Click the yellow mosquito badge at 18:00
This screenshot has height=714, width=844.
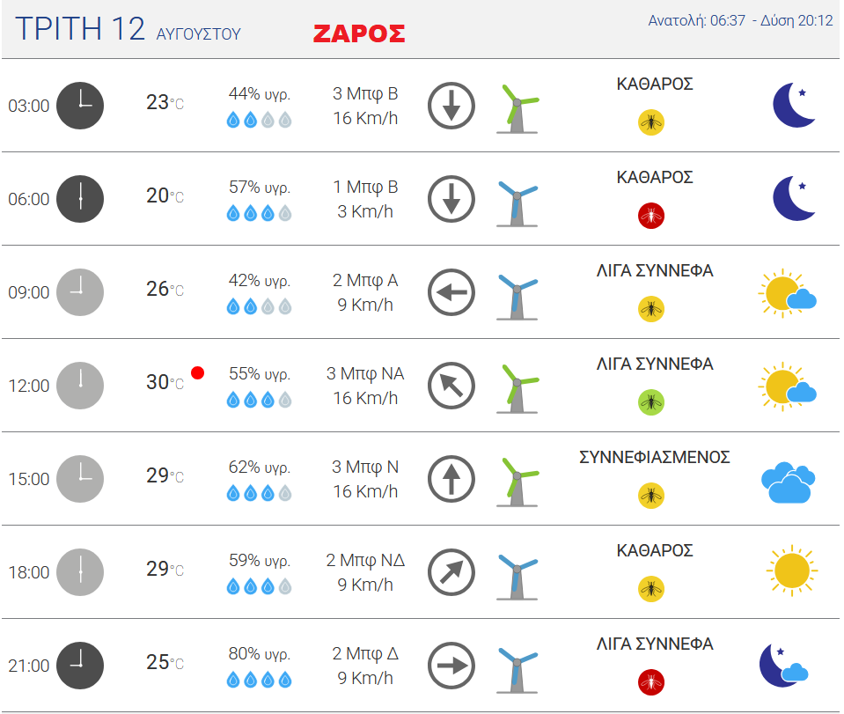point(650,589)
